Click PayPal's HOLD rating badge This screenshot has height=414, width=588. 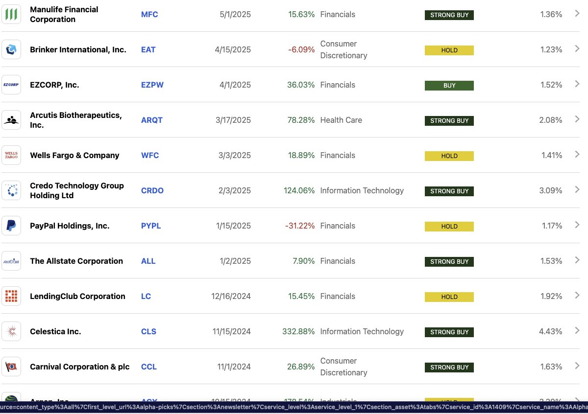coord(449,227)
